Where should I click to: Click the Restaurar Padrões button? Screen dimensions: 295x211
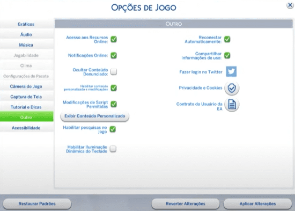click(x=37, y=203)
